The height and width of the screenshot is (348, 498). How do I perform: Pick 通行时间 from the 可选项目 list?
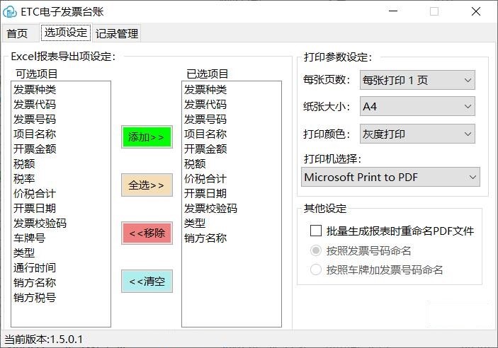(34, 267)
